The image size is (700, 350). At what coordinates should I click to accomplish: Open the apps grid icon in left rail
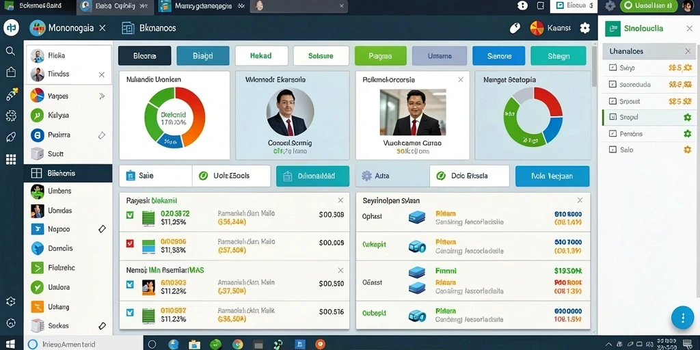[x=11, y=159]
